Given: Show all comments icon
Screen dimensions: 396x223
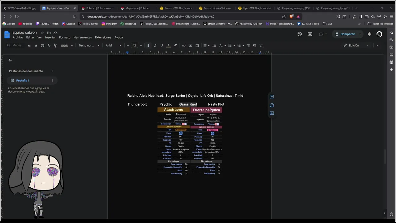Looking at the screenshot, I should coord(310,34).
